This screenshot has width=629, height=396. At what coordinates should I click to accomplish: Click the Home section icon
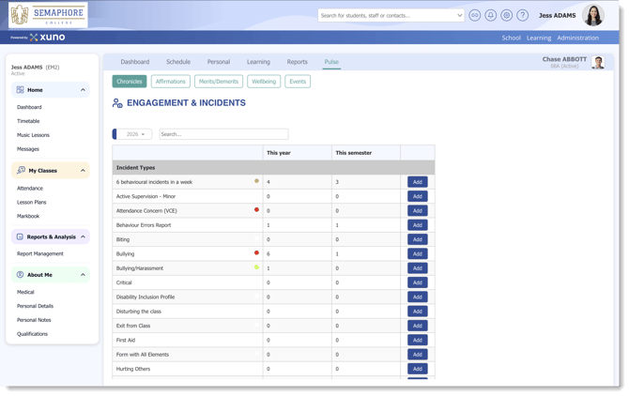pyautogui.click(x=20, y=90)
